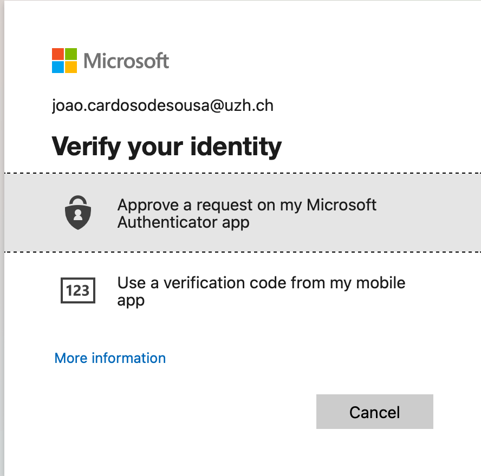Select the red square of Microsoft logo
This screenshot has height=476, width=481.
coord(58,54)
